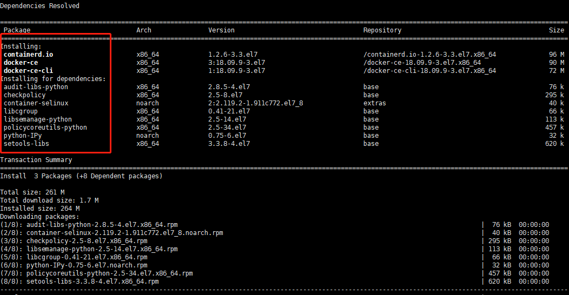Click download line 'audit-libs-python-2.8.5-4.el7.x86_64.rpm'

102,225
